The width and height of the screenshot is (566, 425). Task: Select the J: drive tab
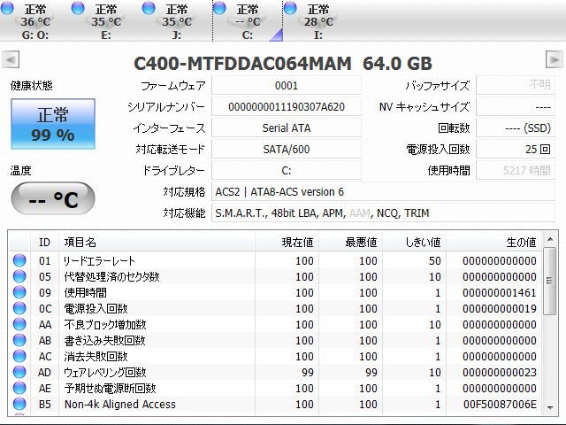[x=177, y=21]
